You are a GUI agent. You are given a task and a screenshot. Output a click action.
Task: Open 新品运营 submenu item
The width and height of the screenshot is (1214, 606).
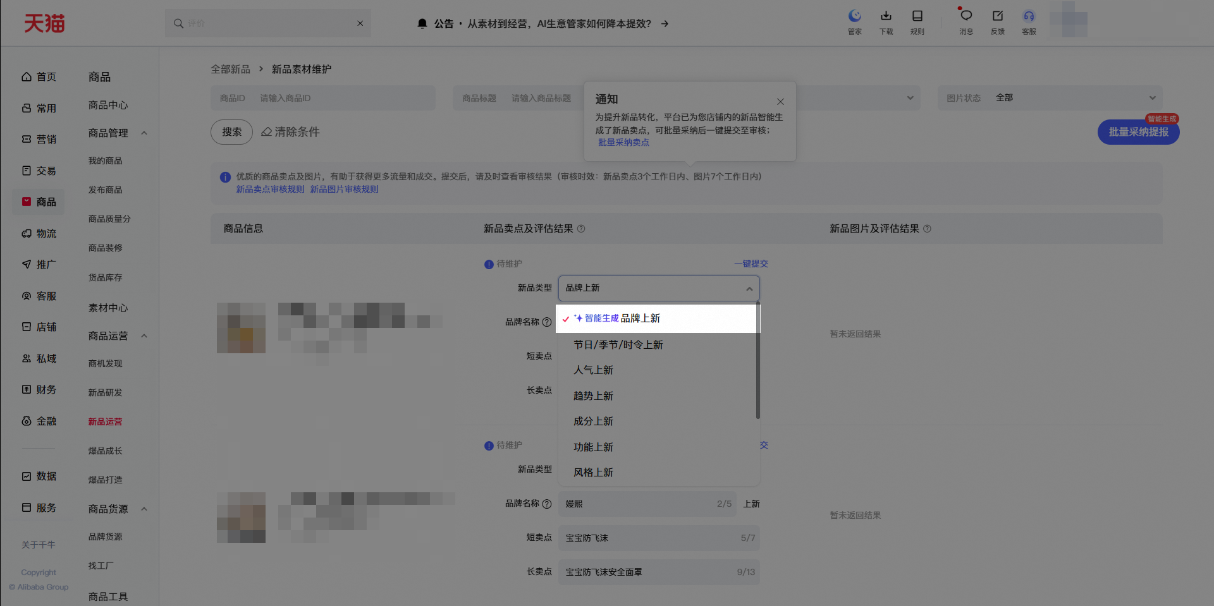(x=106, y=421)
